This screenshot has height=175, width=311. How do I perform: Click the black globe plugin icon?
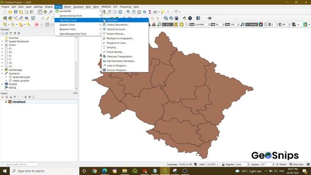point(190,18)
